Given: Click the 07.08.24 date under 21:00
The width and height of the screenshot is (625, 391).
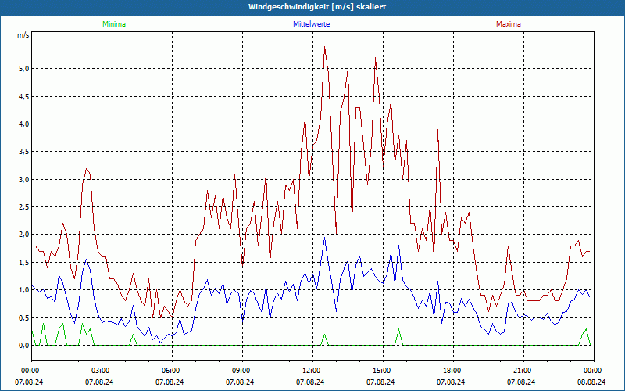Looking at the screenshot, I should 521,382.
